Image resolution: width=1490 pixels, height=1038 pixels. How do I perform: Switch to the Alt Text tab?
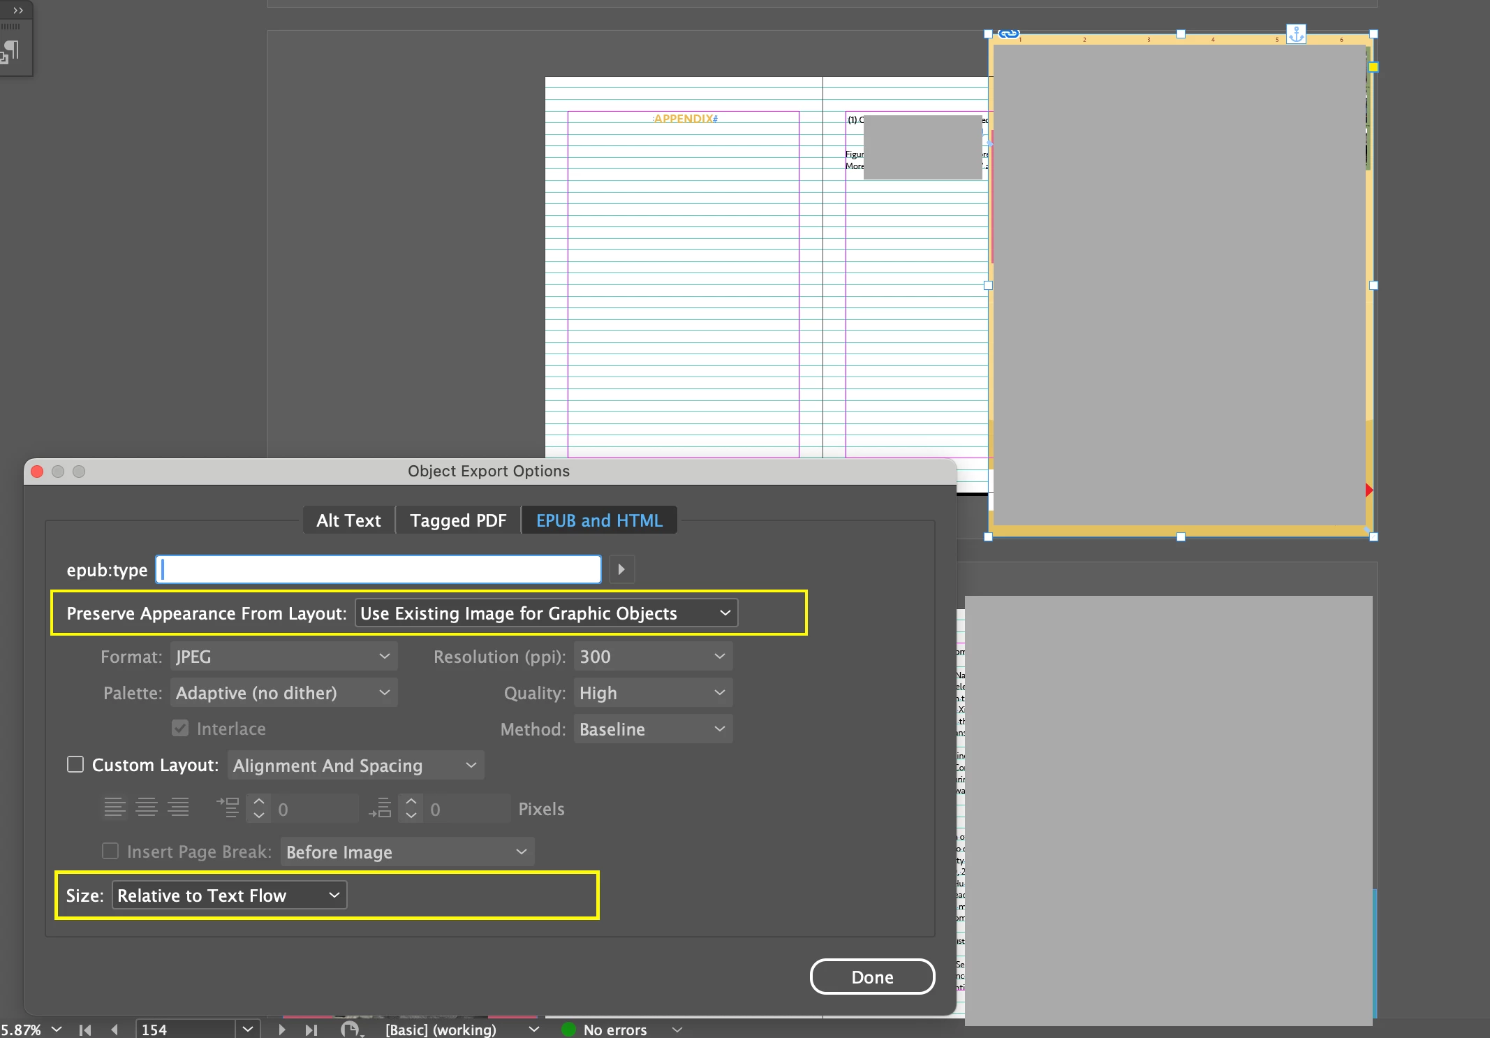click(348, 520)
